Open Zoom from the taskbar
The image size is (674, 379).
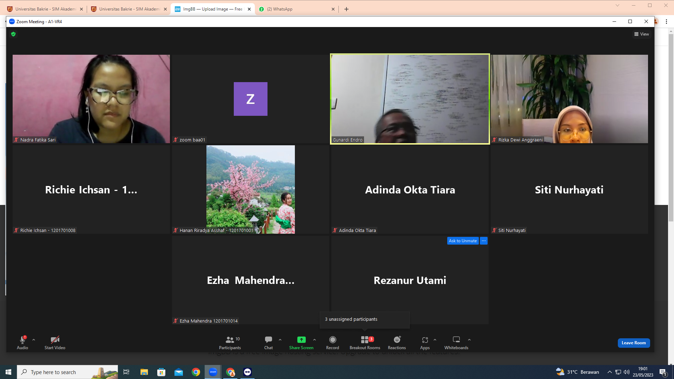[213, 372]
